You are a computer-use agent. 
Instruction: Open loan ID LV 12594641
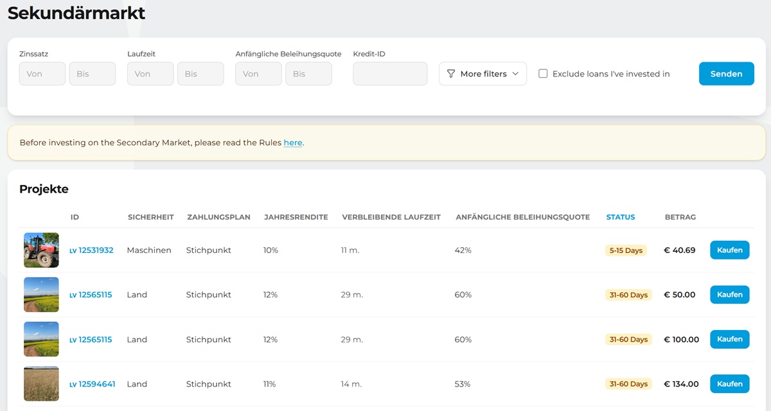[93, 384]
